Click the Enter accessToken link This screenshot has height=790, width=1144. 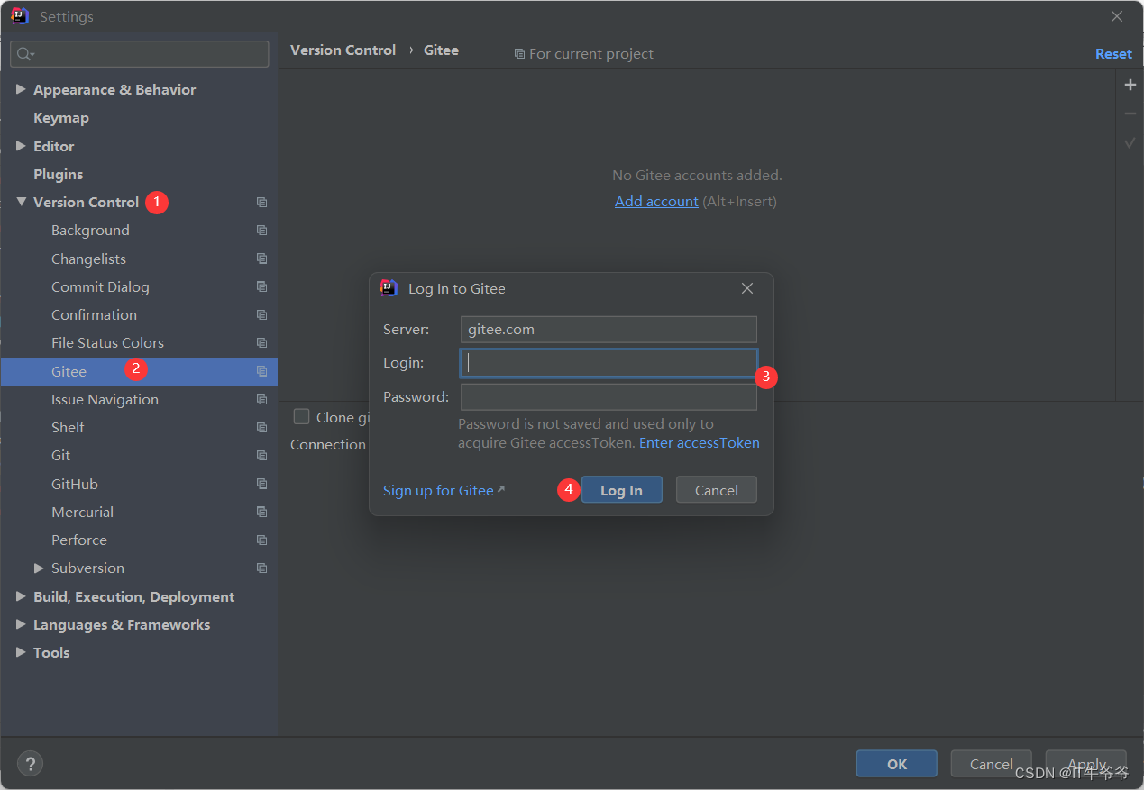point(699,442)
